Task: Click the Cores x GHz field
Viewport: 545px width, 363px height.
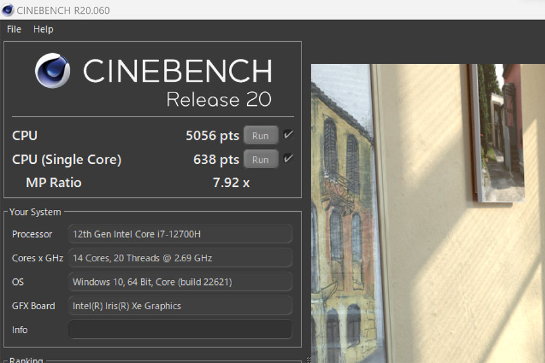Action: [x=180, y=258]
